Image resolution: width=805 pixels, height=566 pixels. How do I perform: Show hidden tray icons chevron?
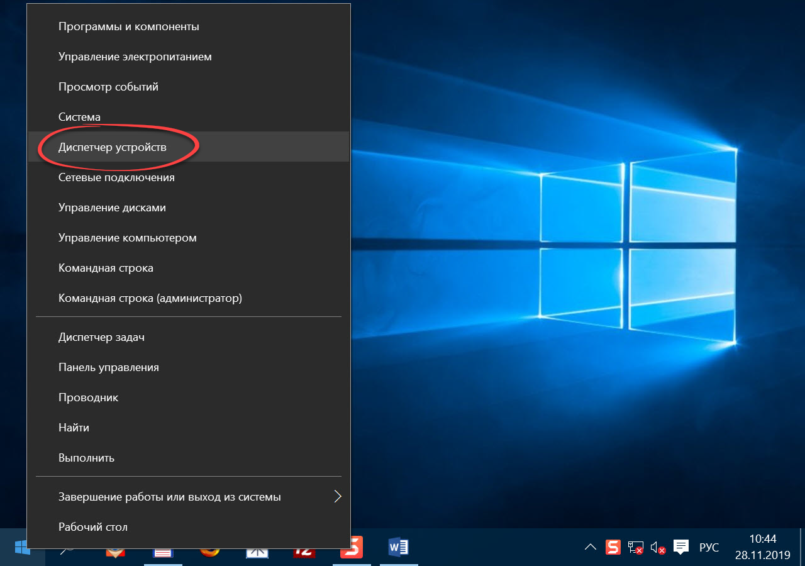590,547
